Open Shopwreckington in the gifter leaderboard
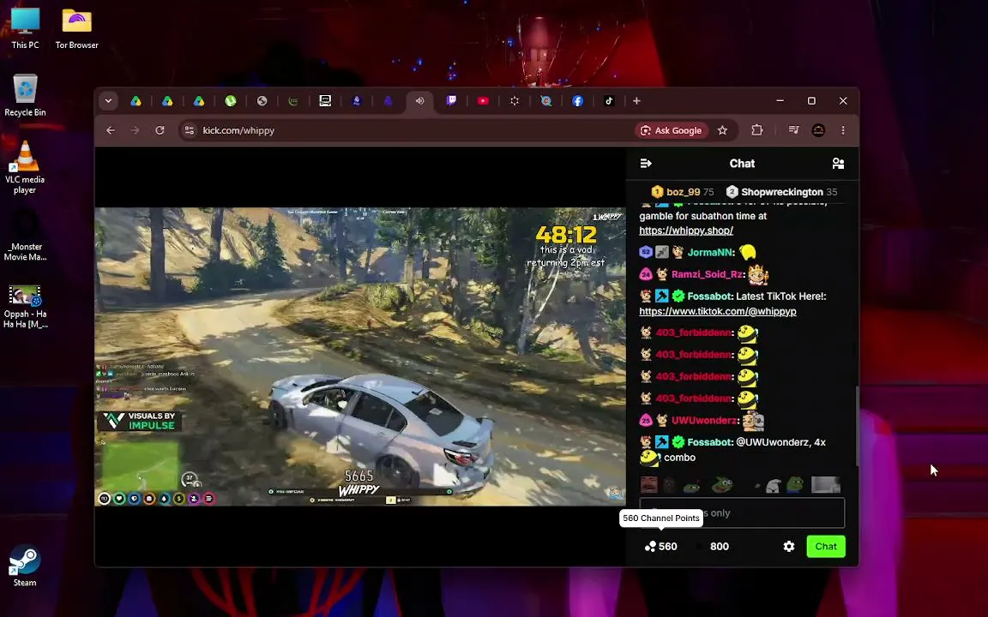This screenshot has height=617, width=988. 781,192
